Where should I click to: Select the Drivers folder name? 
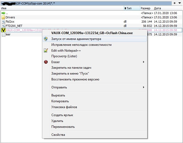tap(10, 17)
